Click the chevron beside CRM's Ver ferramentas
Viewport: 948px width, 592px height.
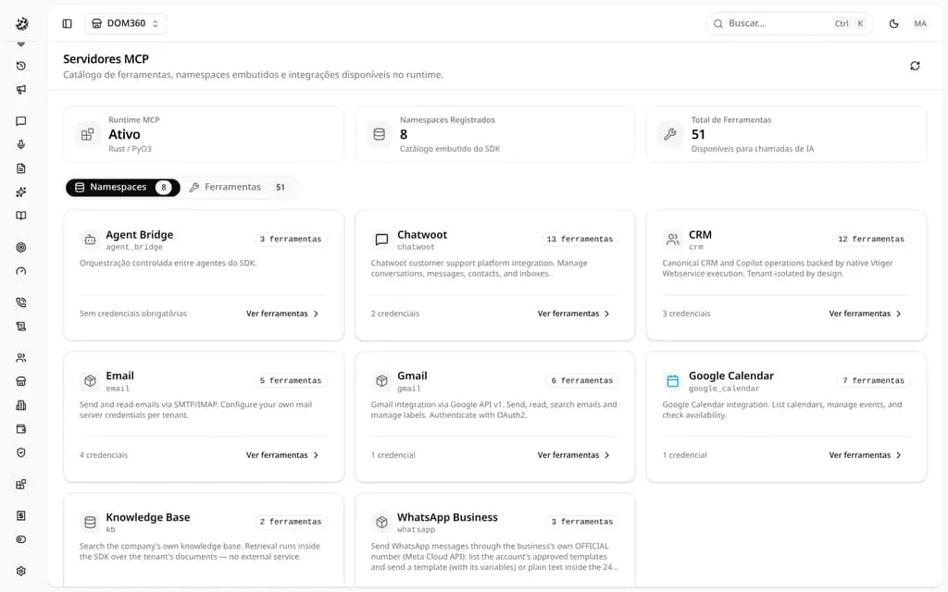[898, 314]
